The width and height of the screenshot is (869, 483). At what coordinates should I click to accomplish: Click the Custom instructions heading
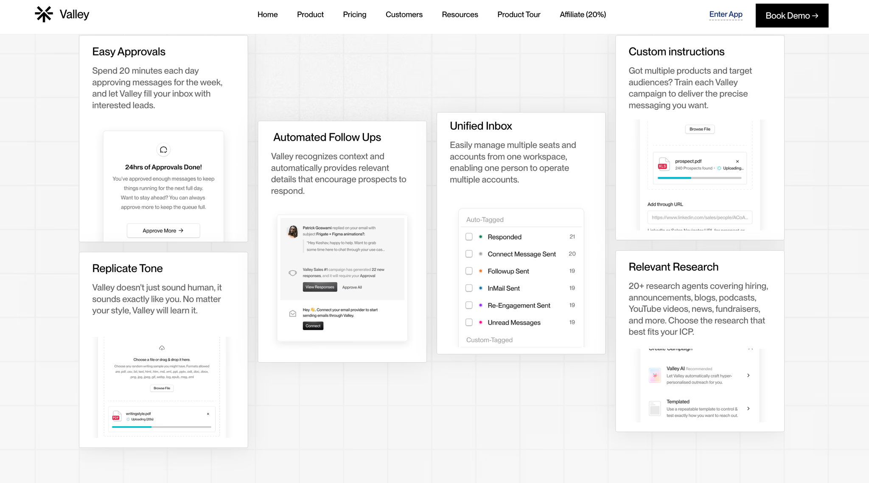676,52
